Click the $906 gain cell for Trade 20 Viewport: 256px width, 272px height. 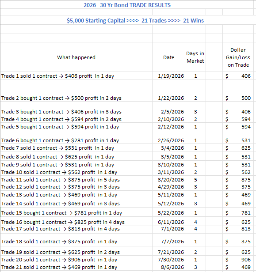click(x=238, y=259)
